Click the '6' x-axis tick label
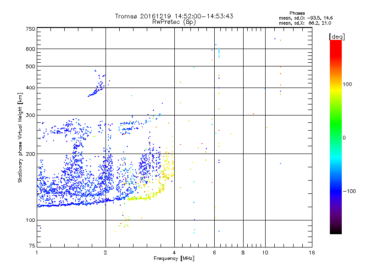367x275 pixels. (x=214, y=253)
